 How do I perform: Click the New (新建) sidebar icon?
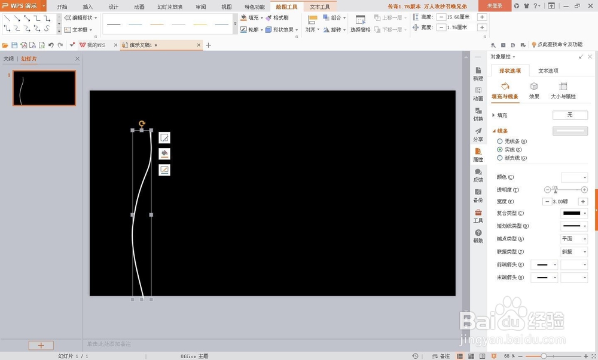478,74
